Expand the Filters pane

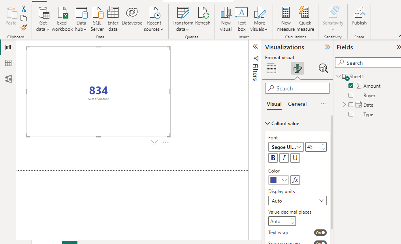(255, 46)
